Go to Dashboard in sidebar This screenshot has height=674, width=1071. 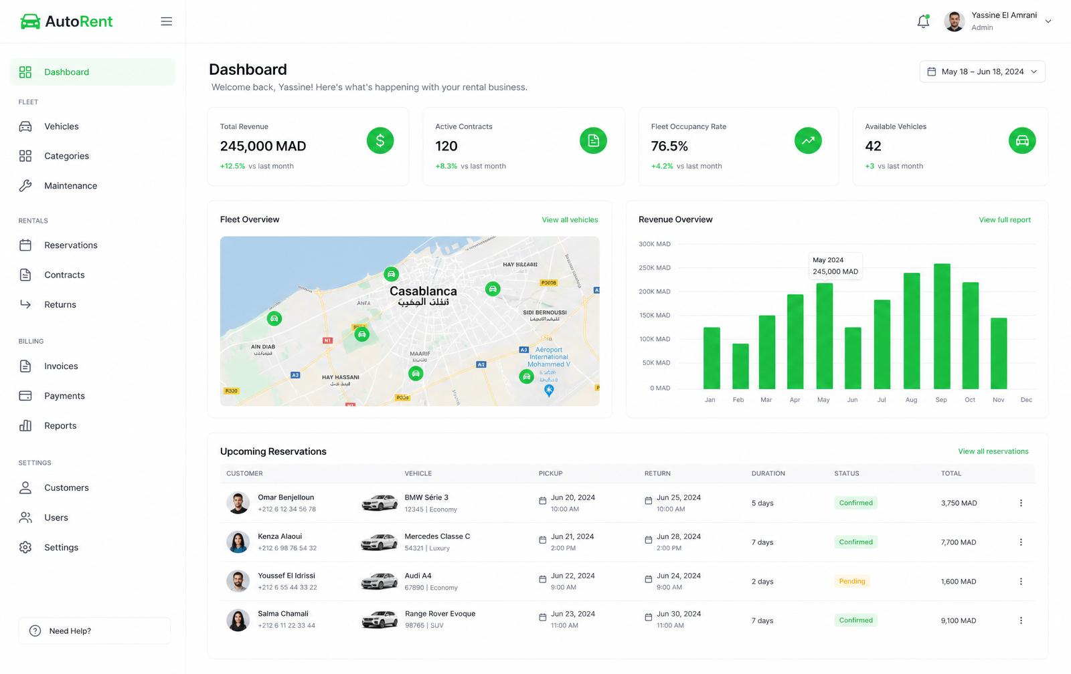click(92, 72)
